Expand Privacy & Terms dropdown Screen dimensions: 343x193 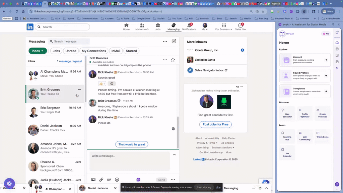(x=207, y=143)
